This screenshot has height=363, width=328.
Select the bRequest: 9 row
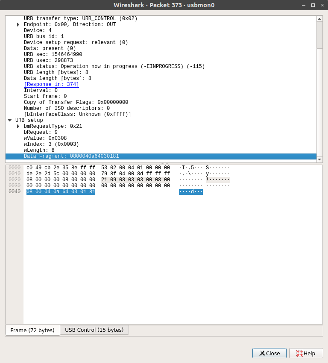[x=161, y=132]
